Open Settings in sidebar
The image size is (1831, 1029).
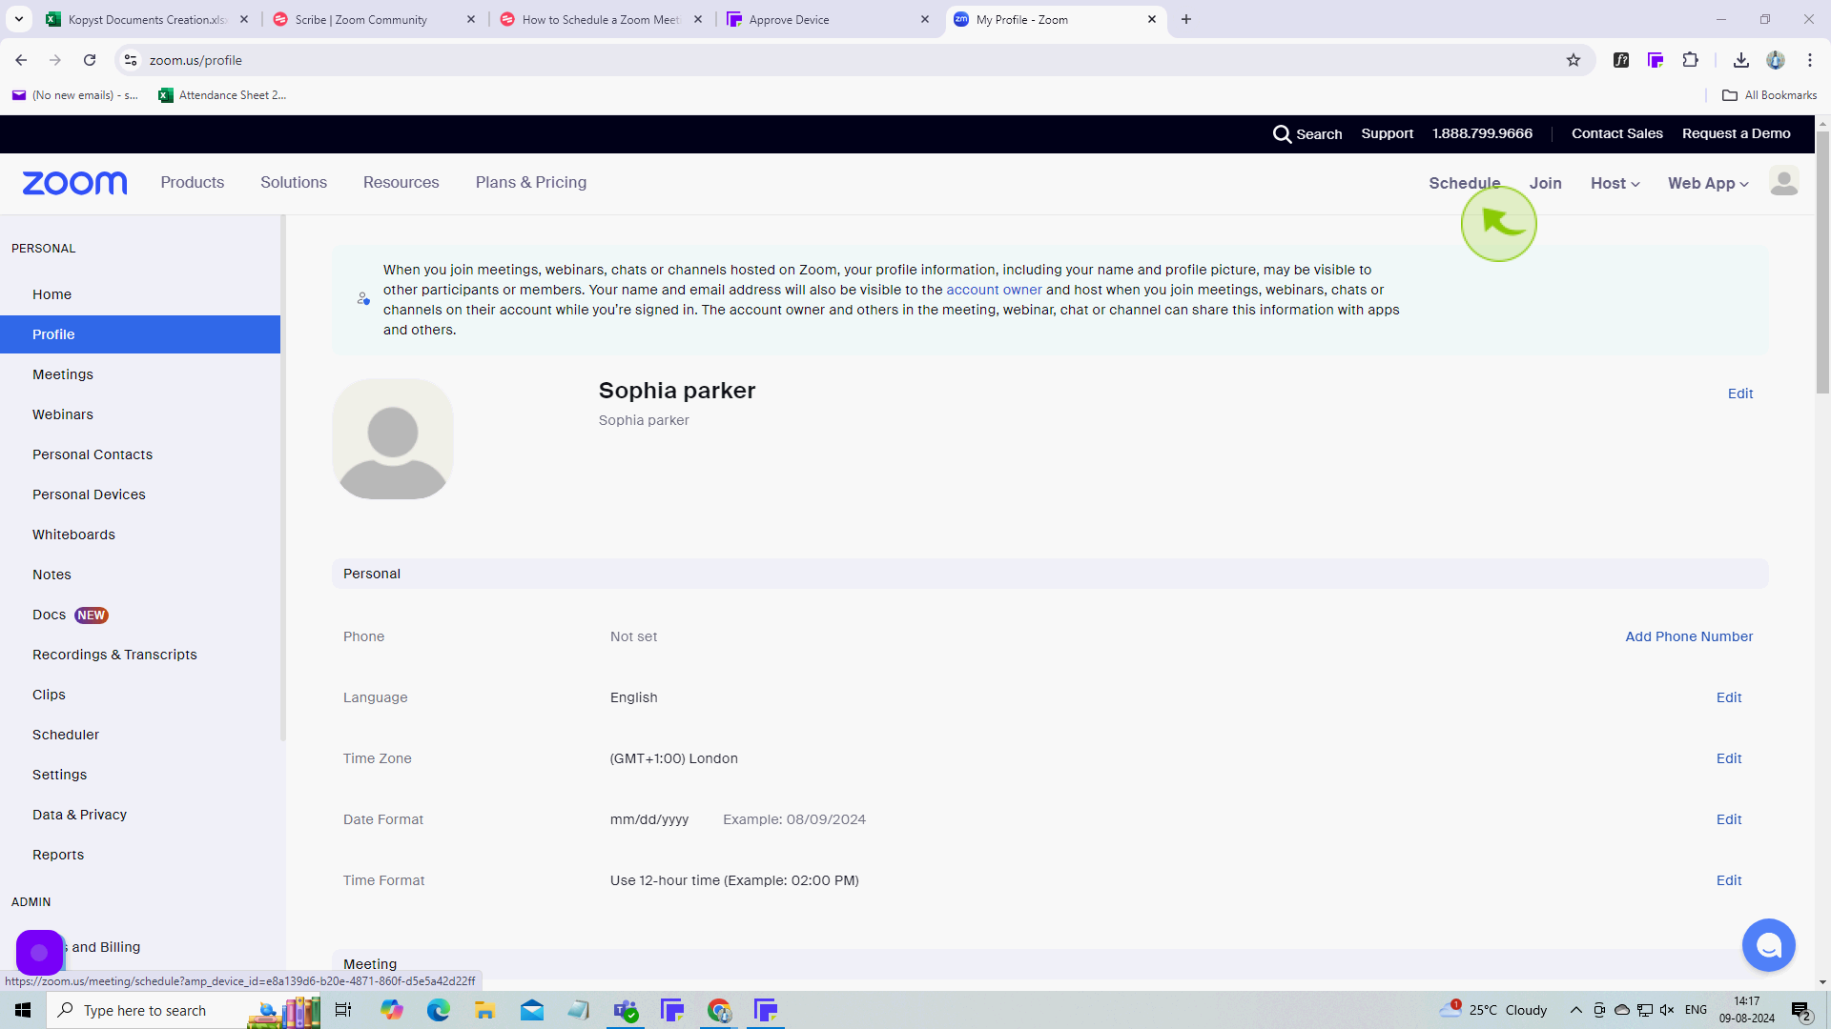[140, 775]
